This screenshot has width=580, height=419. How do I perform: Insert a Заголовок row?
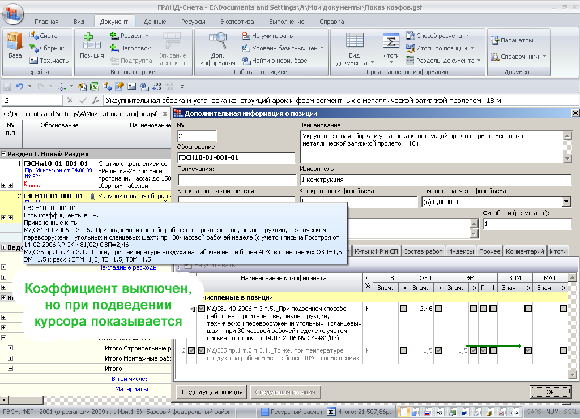(x=131, y=48)
